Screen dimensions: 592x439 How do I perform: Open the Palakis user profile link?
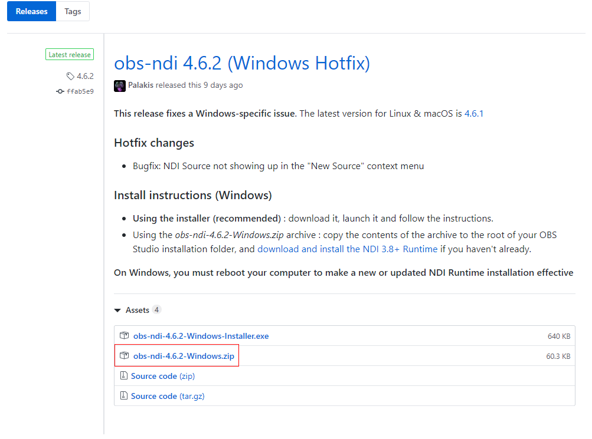(x=140, y=85)
